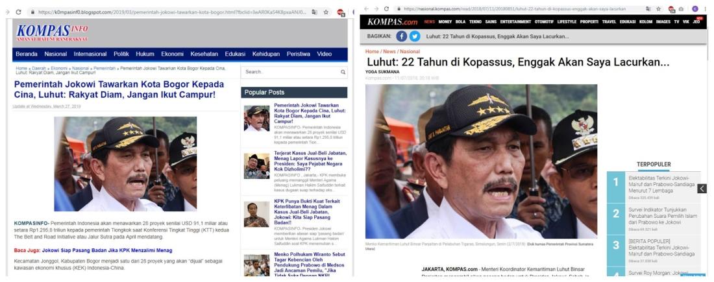
Task: Click the padlock icon beside the k0mpasinf0 URL
Action: coord(32,12)
